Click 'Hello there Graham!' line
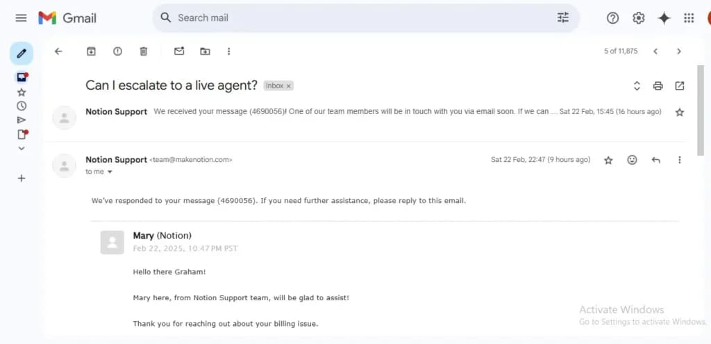This screenshot has height=344, width=711. pyautogui.click(x=169, y=272)
